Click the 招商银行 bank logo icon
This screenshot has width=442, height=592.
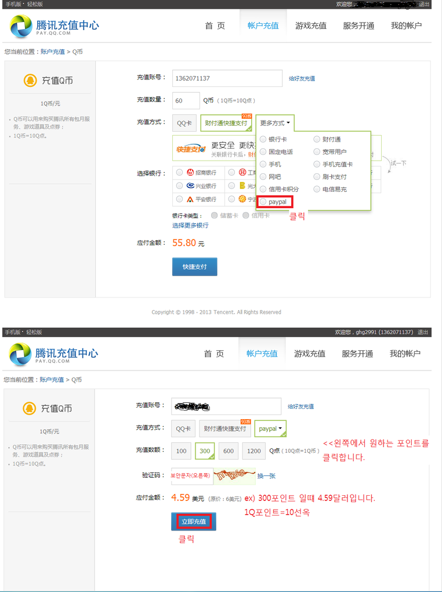[190, 173]
